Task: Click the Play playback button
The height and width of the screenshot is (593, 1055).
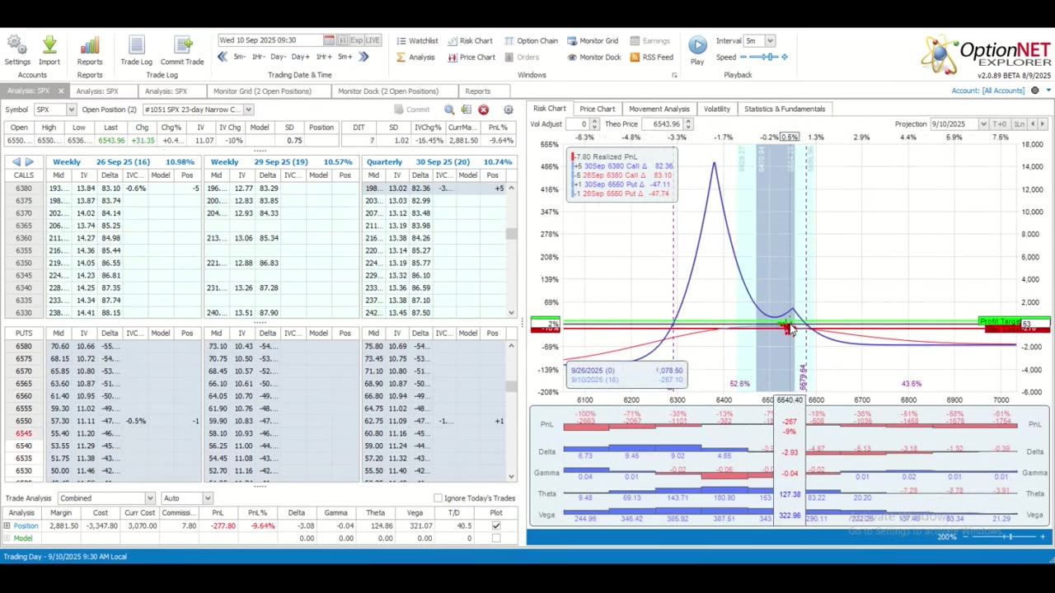Action: [x=697, y=49]
